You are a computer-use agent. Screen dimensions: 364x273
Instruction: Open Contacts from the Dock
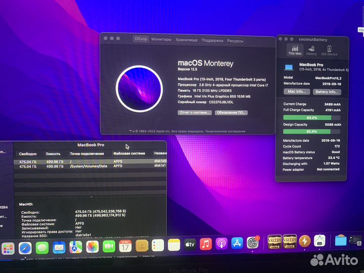pos(142,246)
